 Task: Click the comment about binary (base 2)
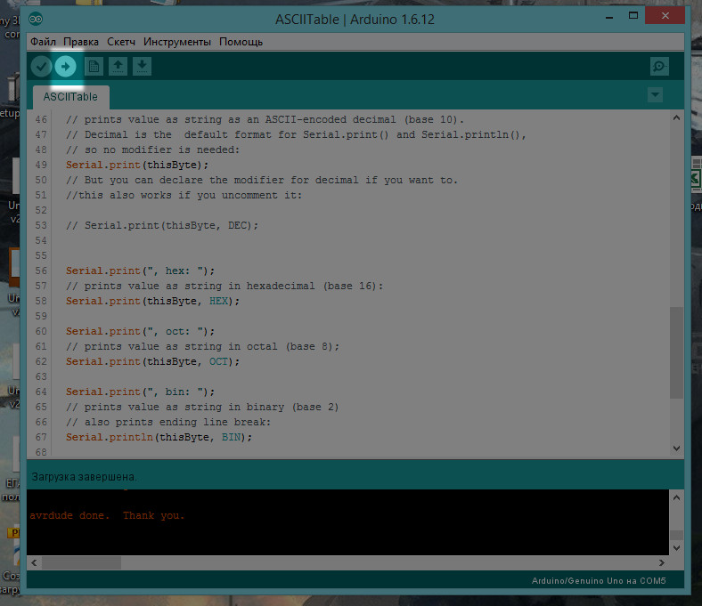pyautogui.click(x=202, y=407)
